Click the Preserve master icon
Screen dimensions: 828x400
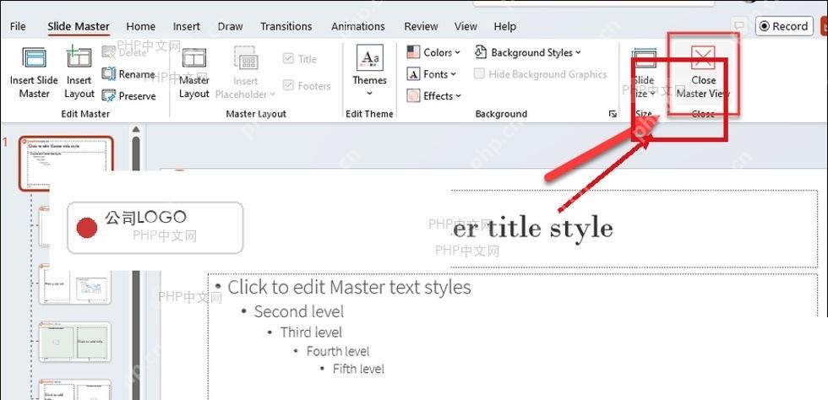coord(109,96)
